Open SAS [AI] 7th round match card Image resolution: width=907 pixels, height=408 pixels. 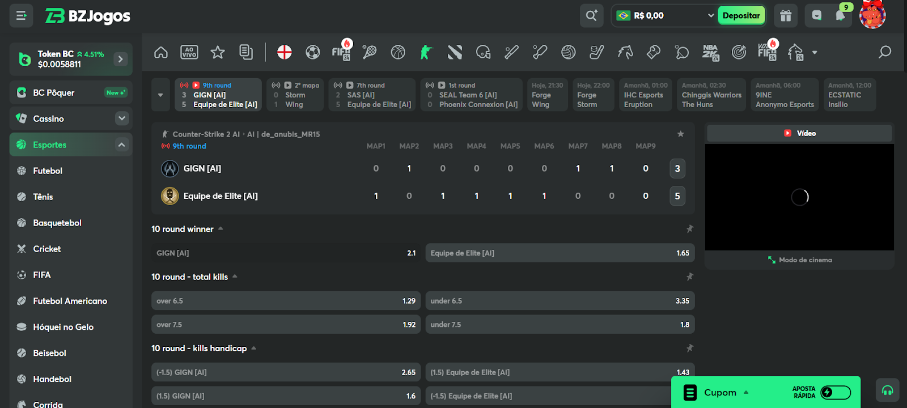coord(372,95)
